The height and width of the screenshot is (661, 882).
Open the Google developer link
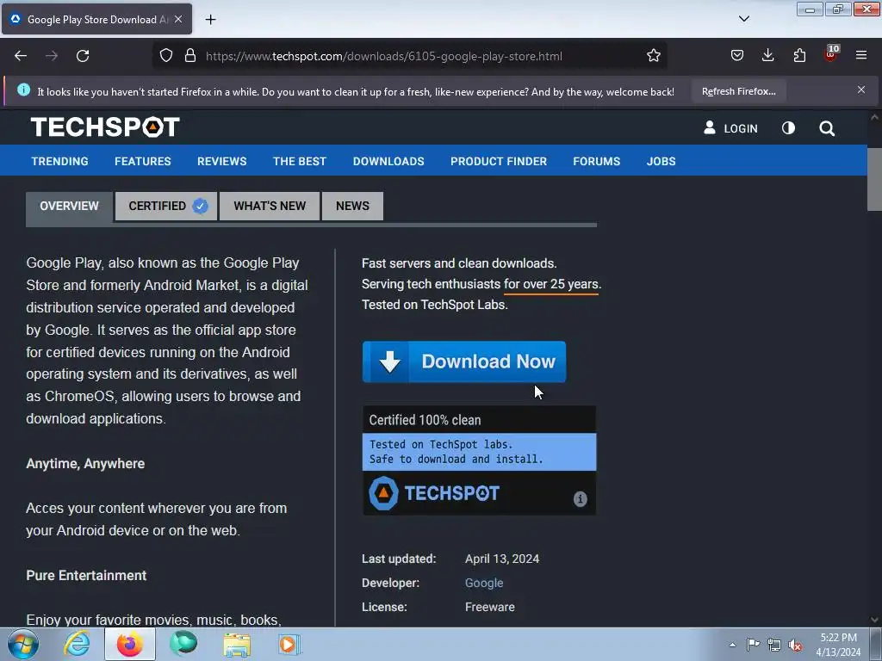point(484,583)
